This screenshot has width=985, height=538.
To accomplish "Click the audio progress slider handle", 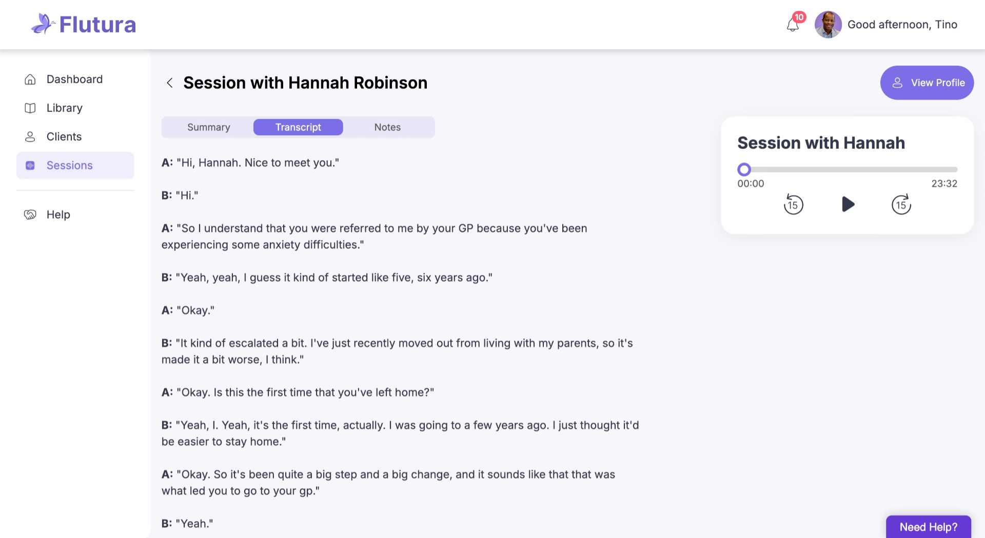I will coord(744,170).
